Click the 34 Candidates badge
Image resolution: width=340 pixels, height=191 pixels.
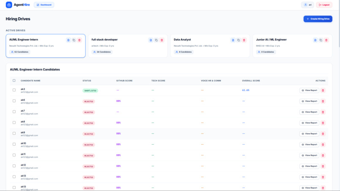click(102, 52)
